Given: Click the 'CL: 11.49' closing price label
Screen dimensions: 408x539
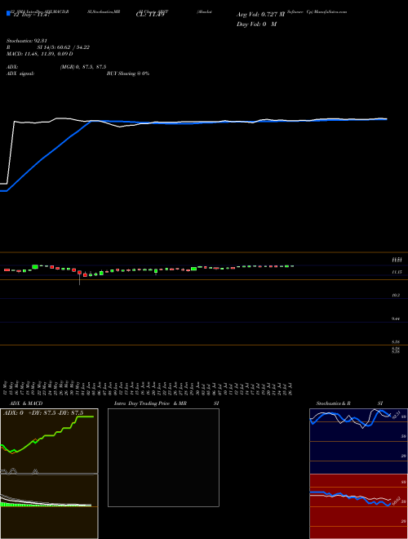Looking at the screenshot, I should point(150,15).
